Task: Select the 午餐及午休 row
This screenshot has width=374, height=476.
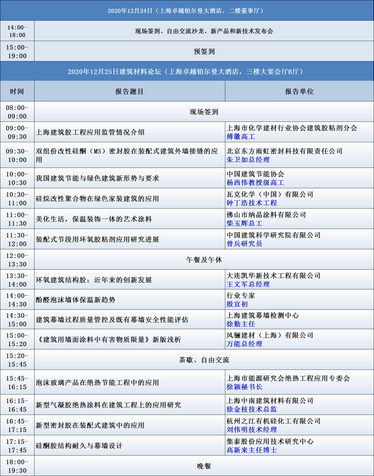Action: (204, 260)
